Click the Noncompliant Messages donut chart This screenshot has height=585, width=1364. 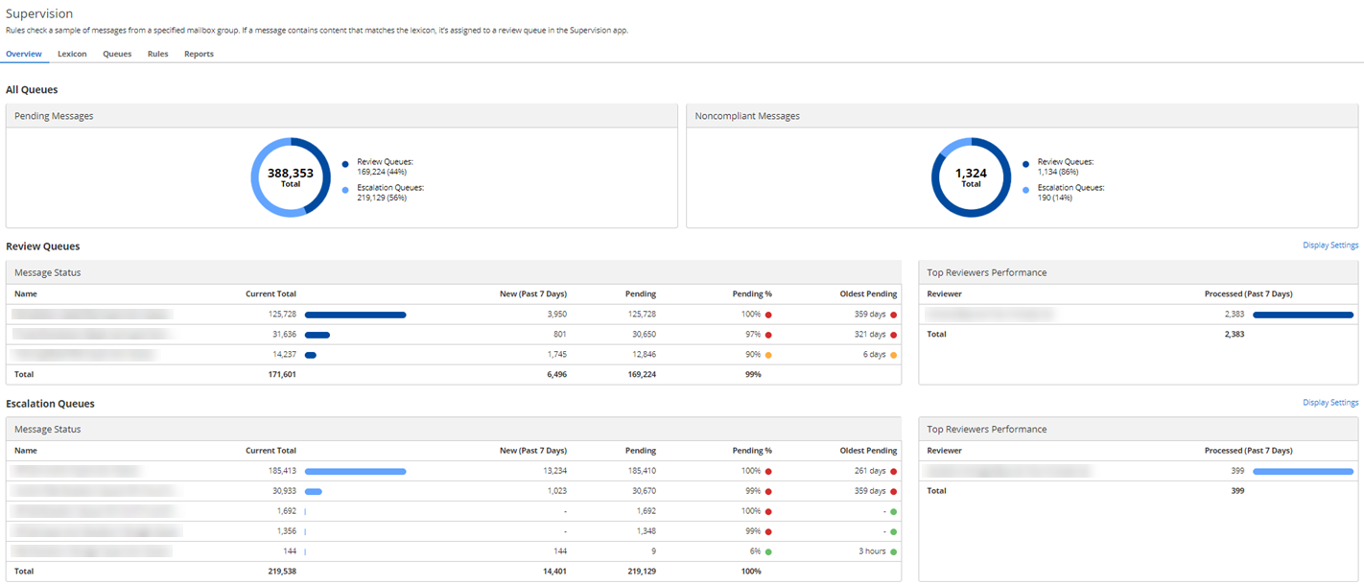[x=970, y=176]
